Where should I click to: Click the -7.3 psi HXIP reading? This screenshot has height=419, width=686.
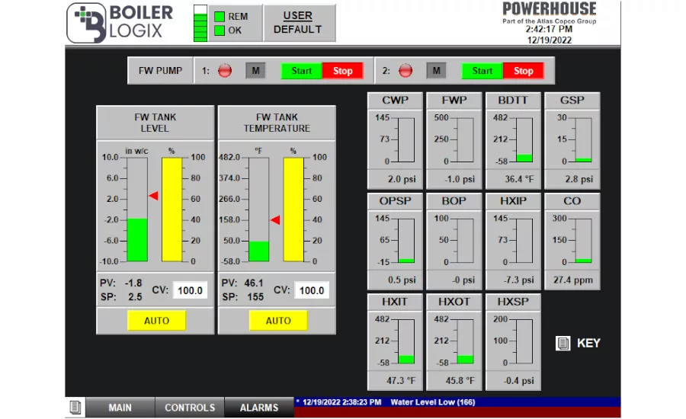[519, 280]
